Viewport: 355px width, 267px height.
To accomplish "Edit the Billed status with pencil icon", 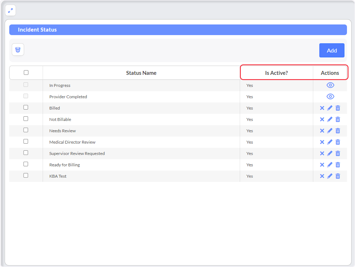I will click(x=330, y=108).
